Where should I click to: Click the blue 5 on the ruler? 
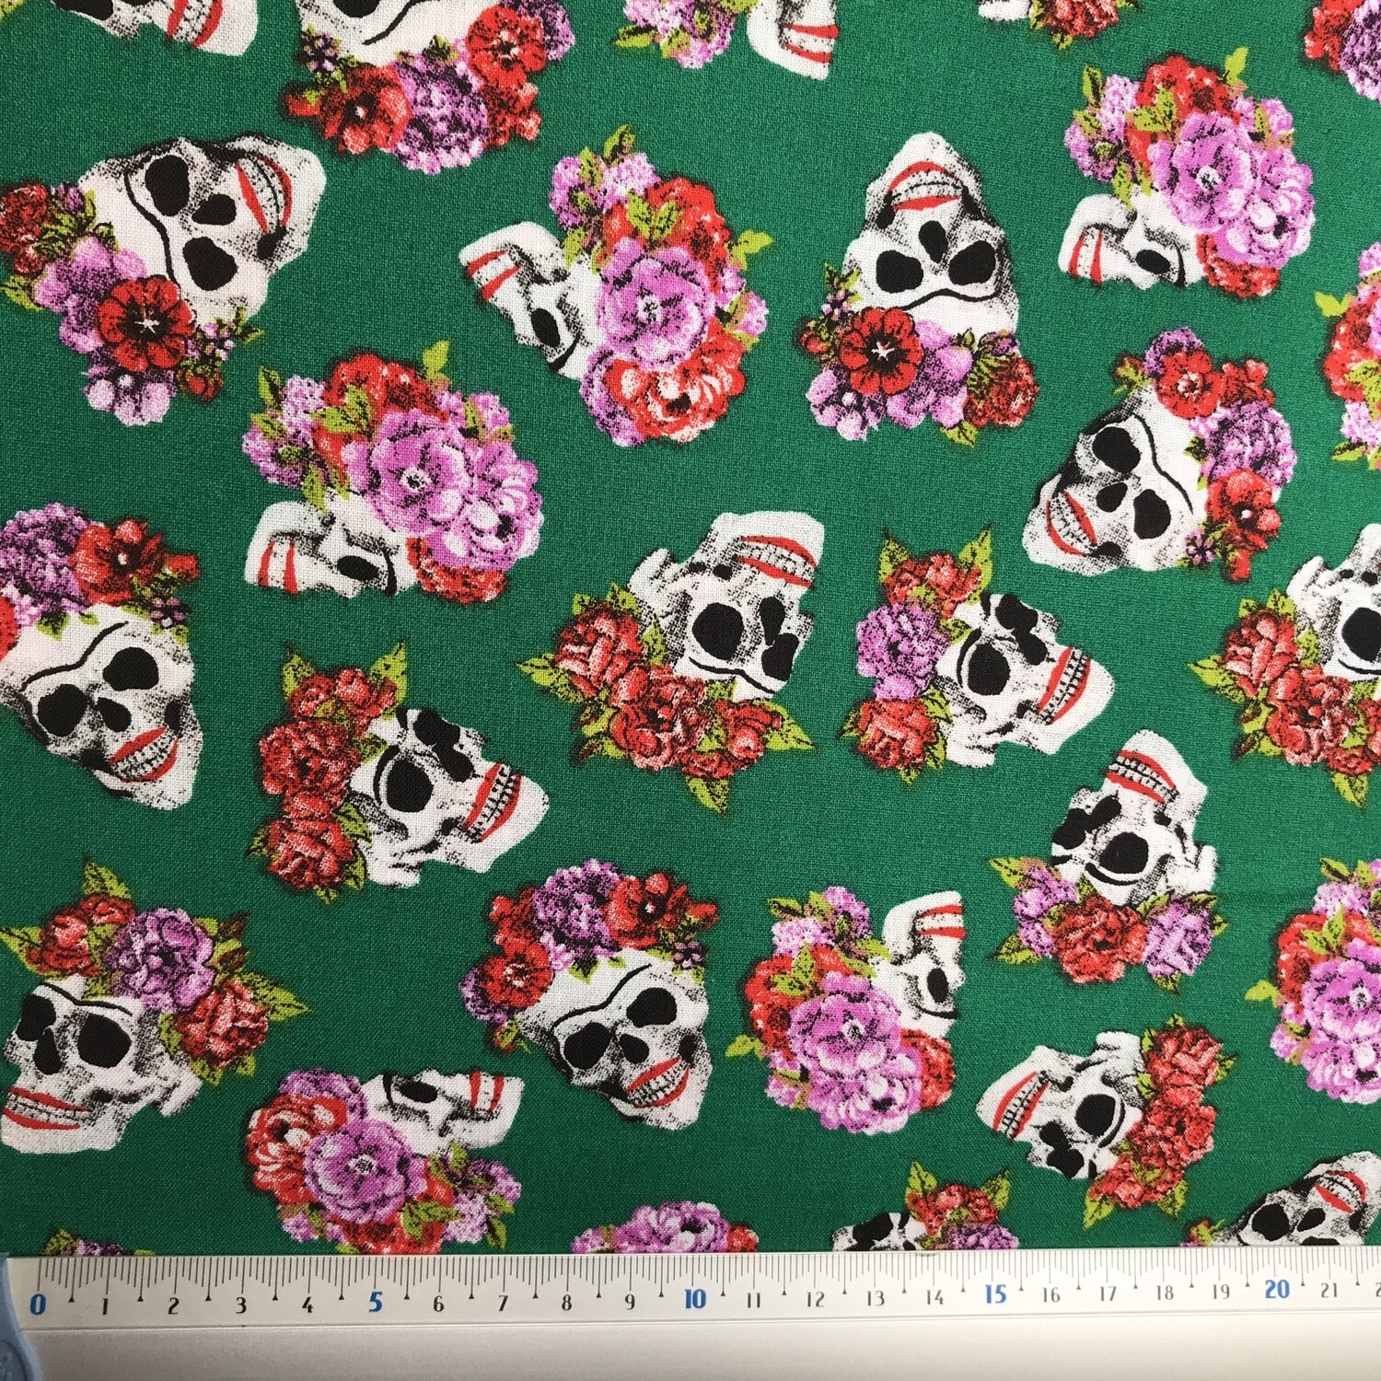(x=376, y=1302)
